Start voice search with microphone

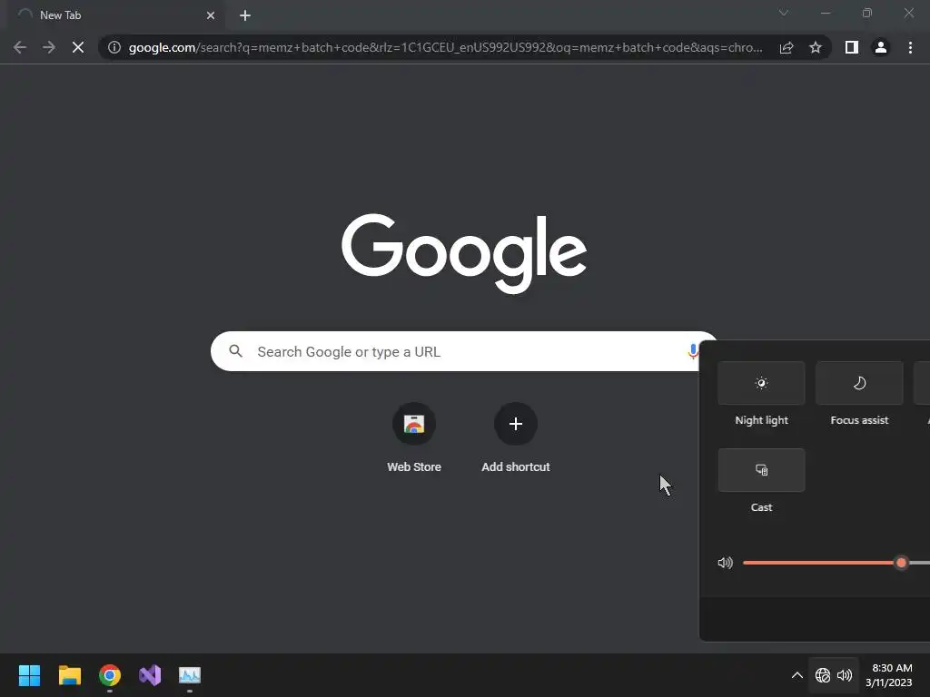(x=692, y=351)
